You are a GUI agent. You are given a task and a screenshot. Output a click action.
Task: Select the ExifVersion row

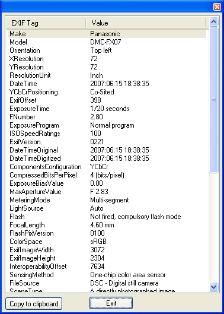point(107,142)
